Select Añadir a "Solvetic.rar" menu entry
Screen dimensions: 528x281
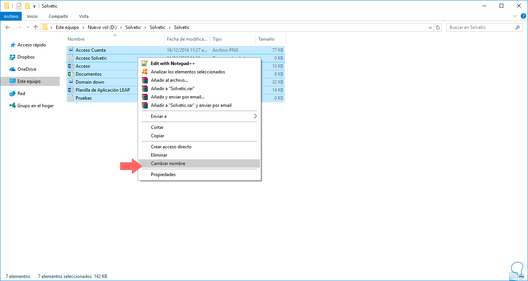(x=199, y=89)
